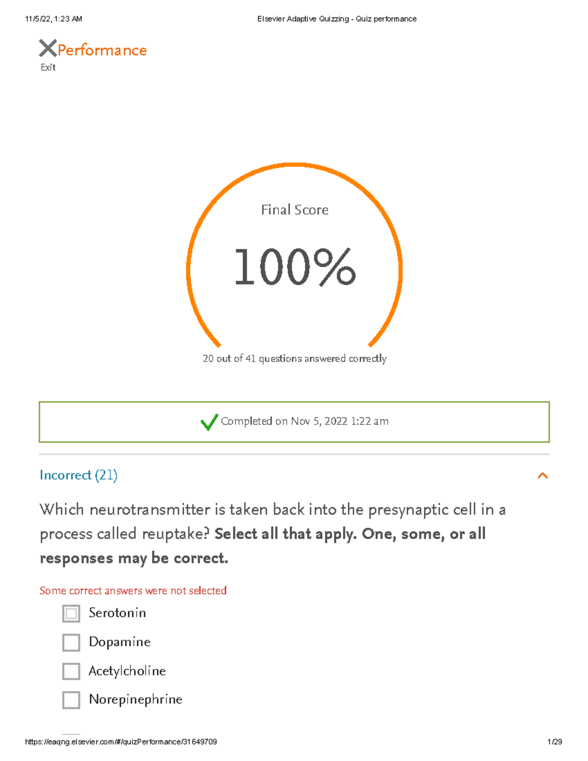Check the Serotonin answer checkbox

tap(71, 613)
